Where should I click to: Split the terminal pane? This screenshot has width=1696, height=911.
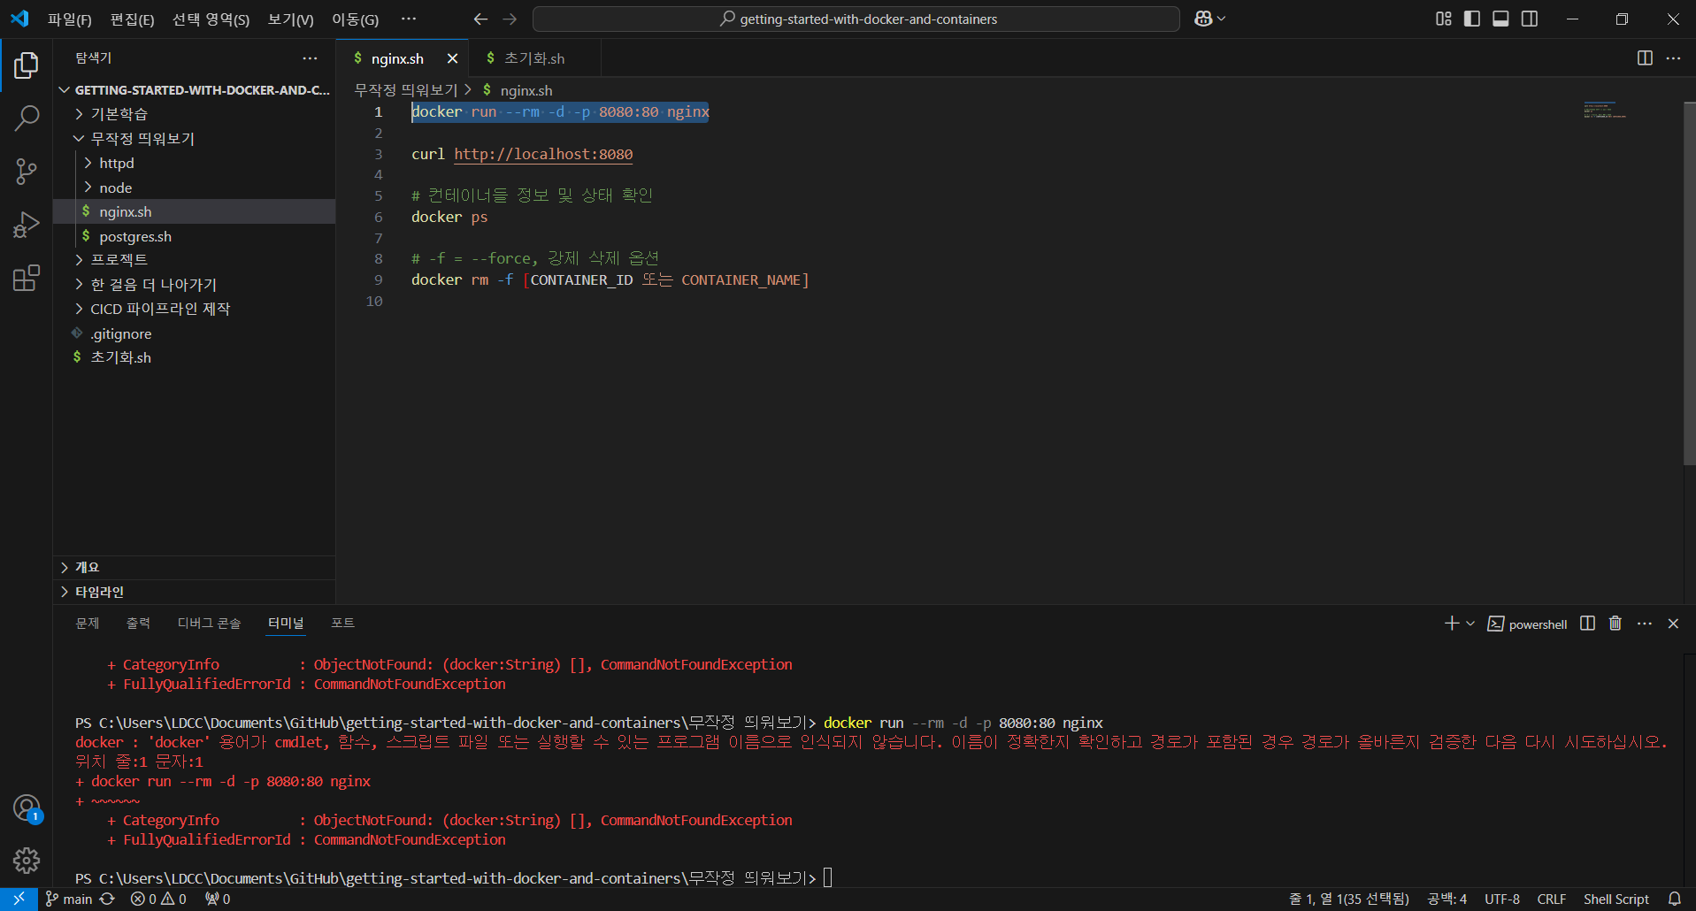click(1587, 624)
